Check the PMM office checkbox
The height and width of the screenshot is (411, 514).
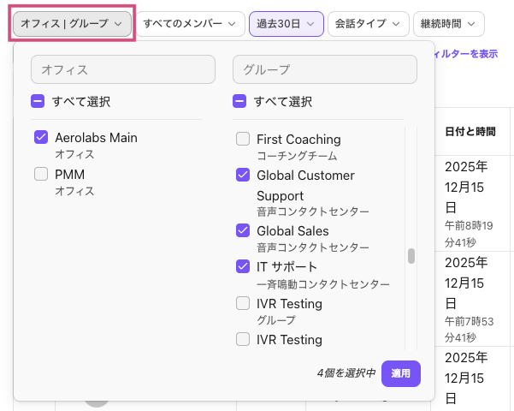41,174
